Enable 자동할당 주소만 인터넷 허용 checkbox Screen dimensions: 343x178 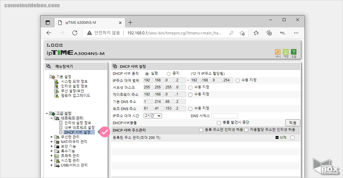(246, 130)
